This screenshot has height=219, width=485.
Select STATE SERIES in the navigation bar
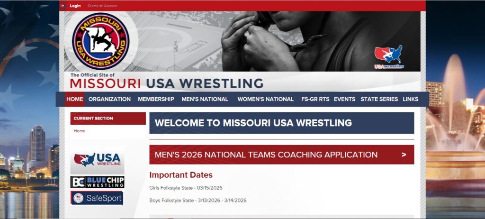pyautogui.click(x=379, y=99)
